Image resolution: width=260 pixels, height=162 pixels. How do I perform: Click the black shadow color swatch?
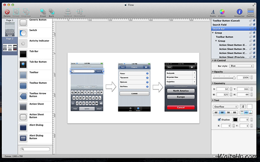pyautogui.click(x=235, y=120)
